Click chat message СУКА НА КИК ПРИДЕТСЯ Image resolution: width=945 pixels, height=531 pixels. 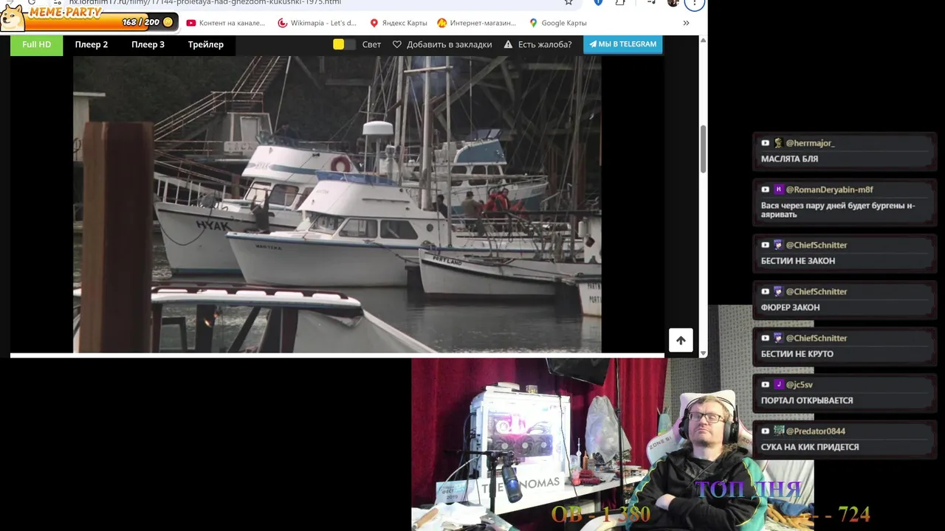pyautogui.click(x=810, y=447)
